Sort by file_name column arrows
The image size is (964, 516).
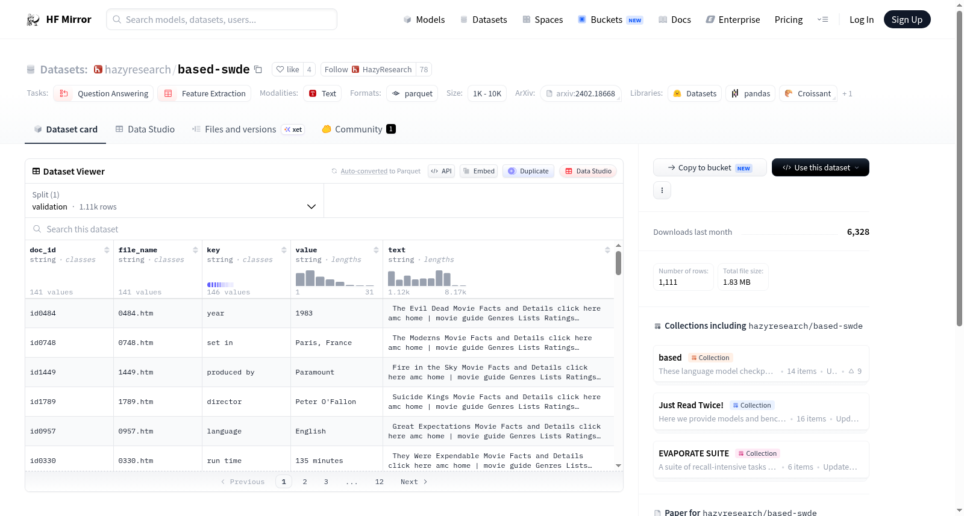pyautogui.click(x=195, y=250)
